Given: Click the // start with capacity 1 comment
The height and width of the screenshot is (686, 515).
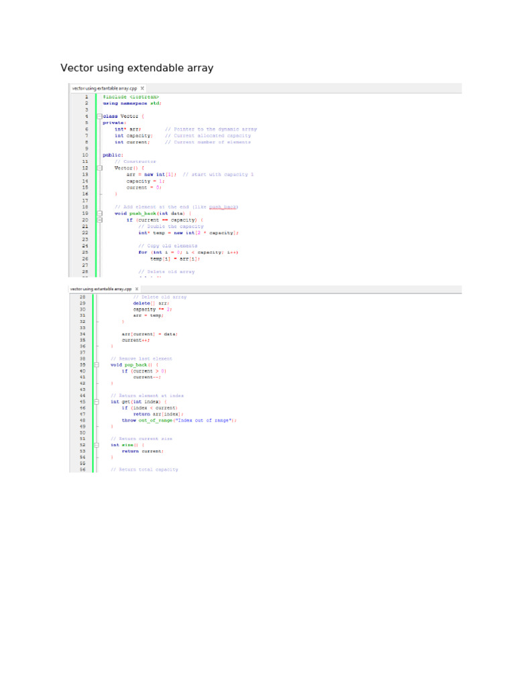Looking at the screenshot, I should click(x=218, y=175).
